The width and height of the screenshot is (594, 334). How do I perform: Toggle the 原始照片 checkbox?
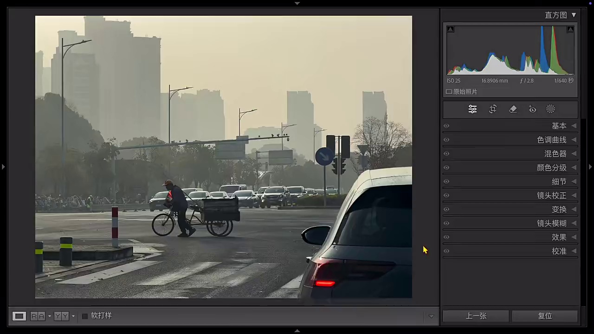click(x=449, y=92)
